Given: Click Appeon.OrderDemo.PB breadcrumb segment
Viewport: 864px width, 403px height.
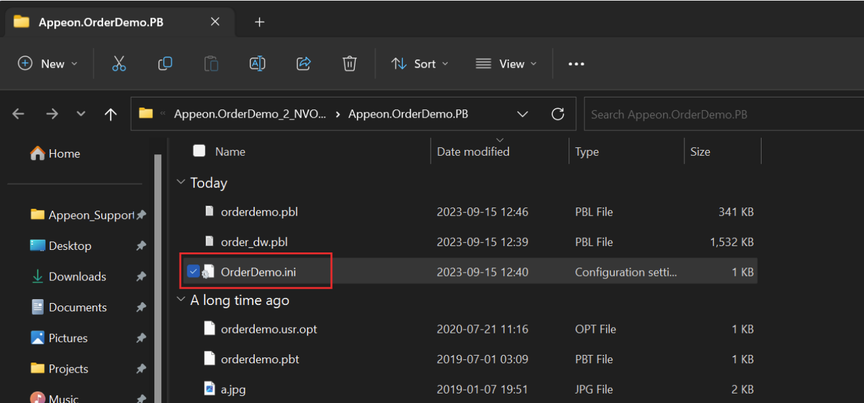Looking at the screenshot, I should 408,114.
